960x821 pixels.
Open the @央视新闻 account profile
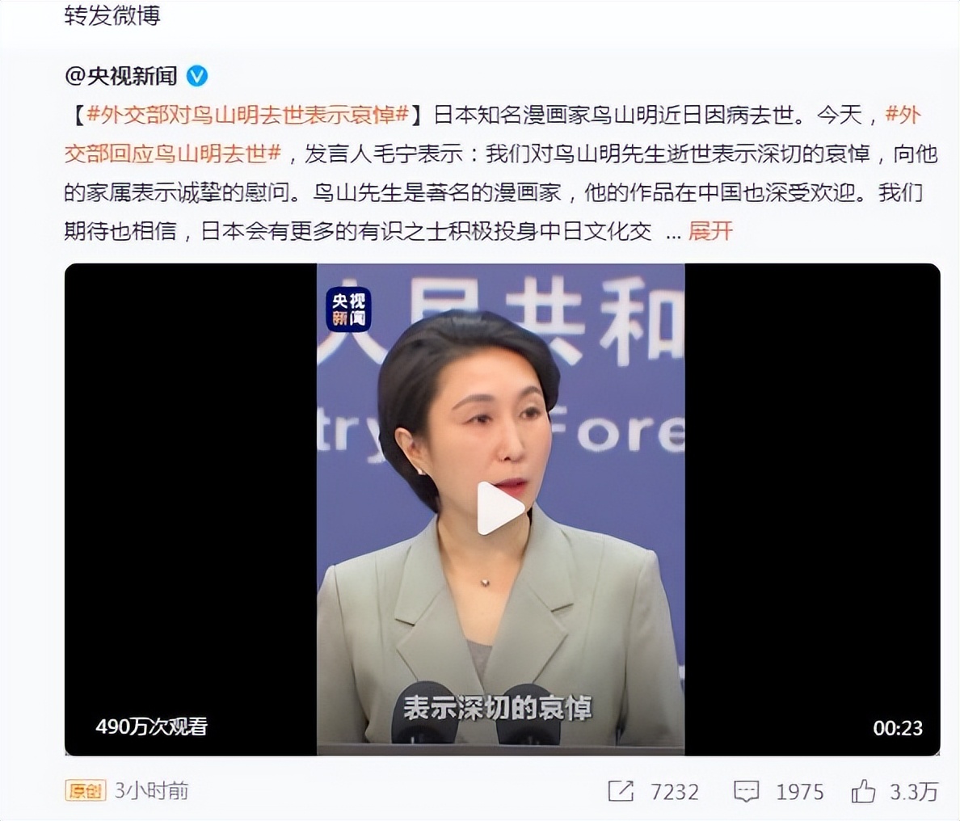[121, 76]
